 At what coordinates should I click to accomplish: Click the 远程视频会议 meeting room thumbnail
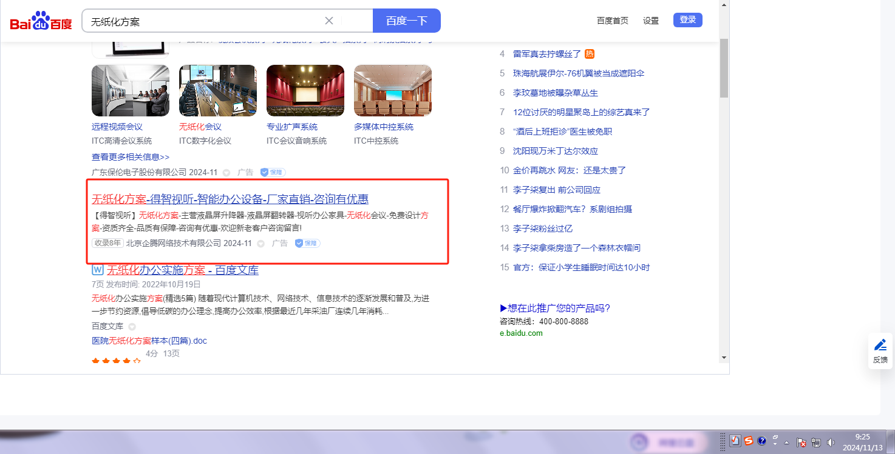131,90
